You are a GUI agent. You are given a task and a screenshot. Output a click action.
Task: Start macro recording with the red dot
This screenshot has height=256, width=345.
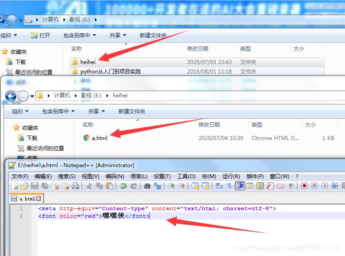pyautogui.click(x=305, y=186)
